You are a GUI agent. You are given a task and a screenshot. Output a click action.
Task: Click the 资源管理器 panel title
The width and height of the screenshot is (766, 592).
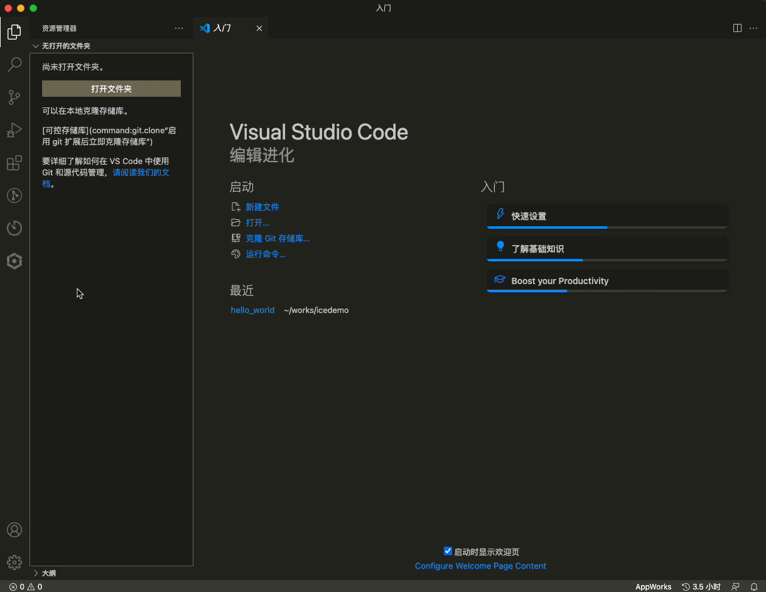tap(59, 28)
